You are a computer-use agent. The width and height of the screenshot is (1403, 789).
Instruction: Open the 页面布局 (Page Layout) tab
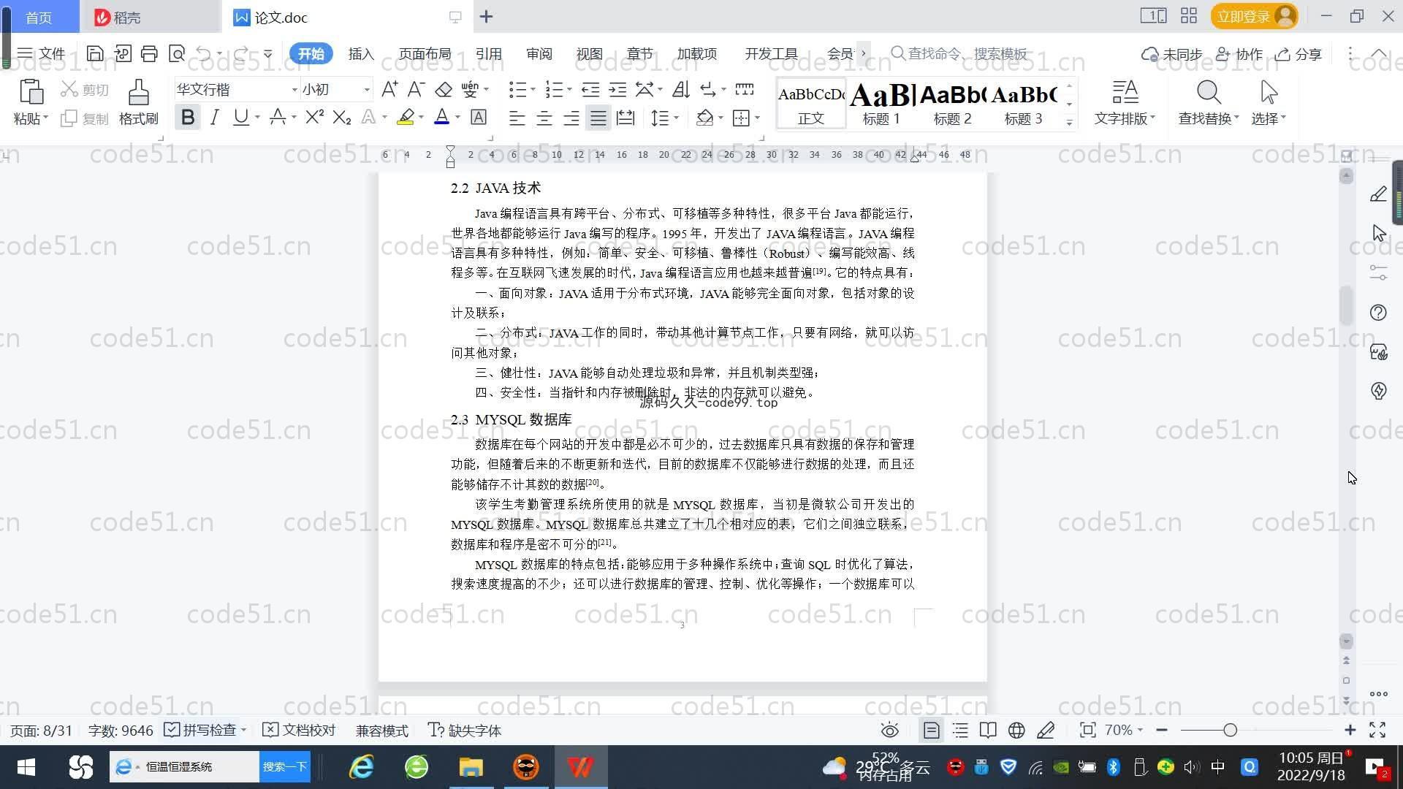(425, 54)
